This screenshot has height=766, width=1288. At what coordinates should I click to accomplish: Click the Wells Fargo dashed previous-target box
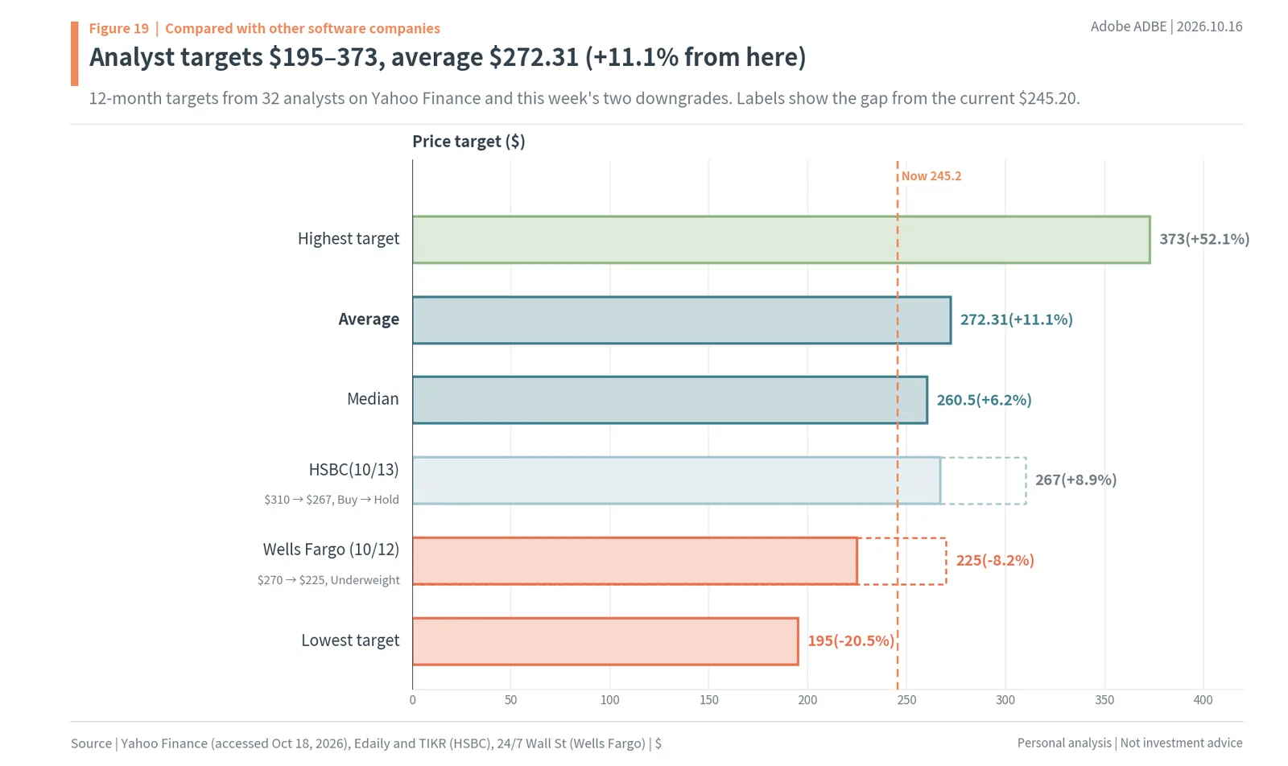[902, 561]
